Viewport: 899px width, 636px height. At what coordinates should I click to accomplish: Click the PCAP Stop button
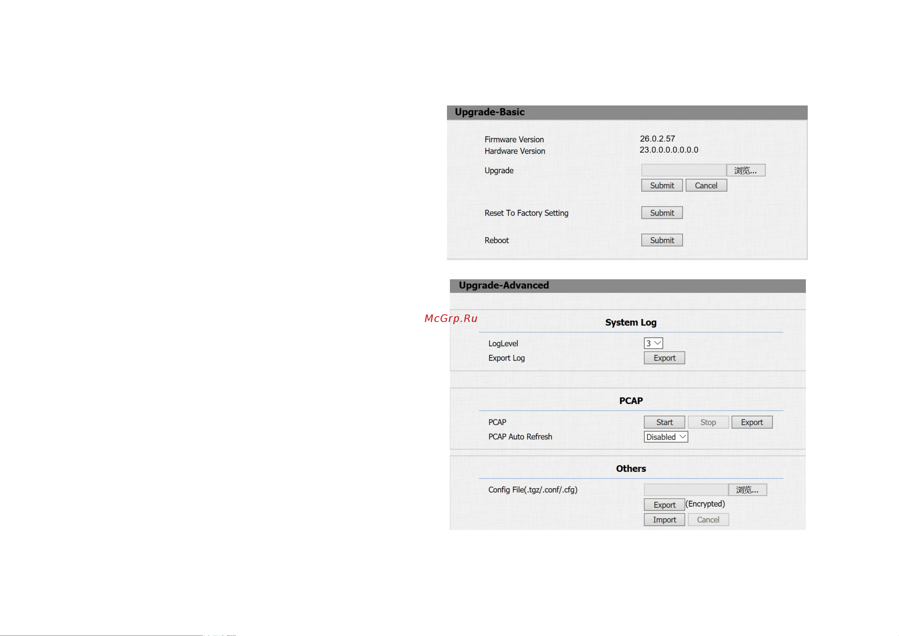(x=708, y=422)
